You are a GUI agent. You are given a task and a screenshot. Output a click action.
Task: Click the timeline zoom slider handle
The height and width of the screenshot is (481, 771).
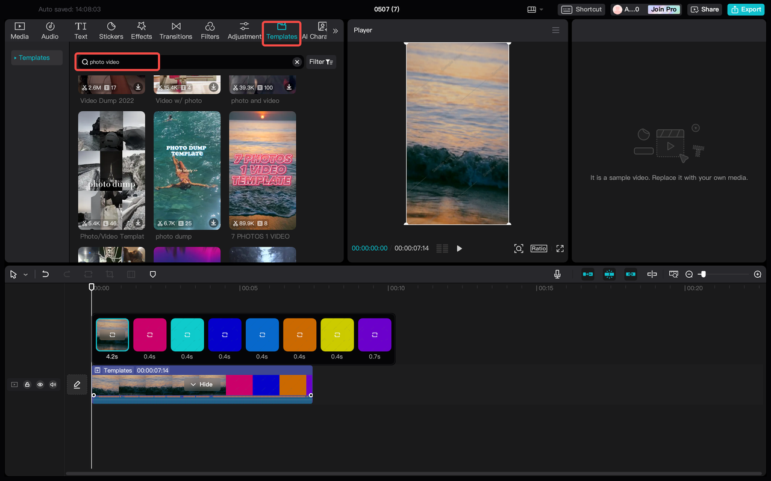[x=702, y=274]
